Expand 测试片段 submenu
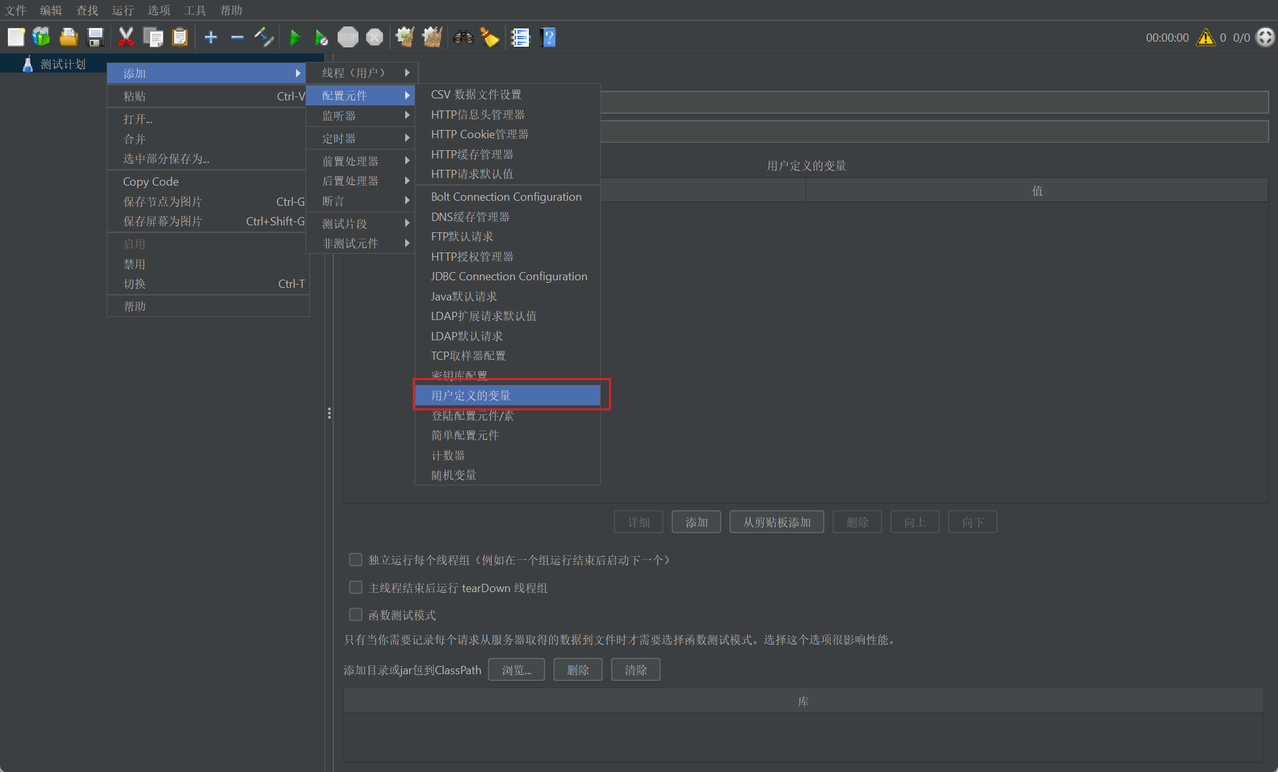The width and height of the screenshot is (1278, 772). click(x=361, y=223)
